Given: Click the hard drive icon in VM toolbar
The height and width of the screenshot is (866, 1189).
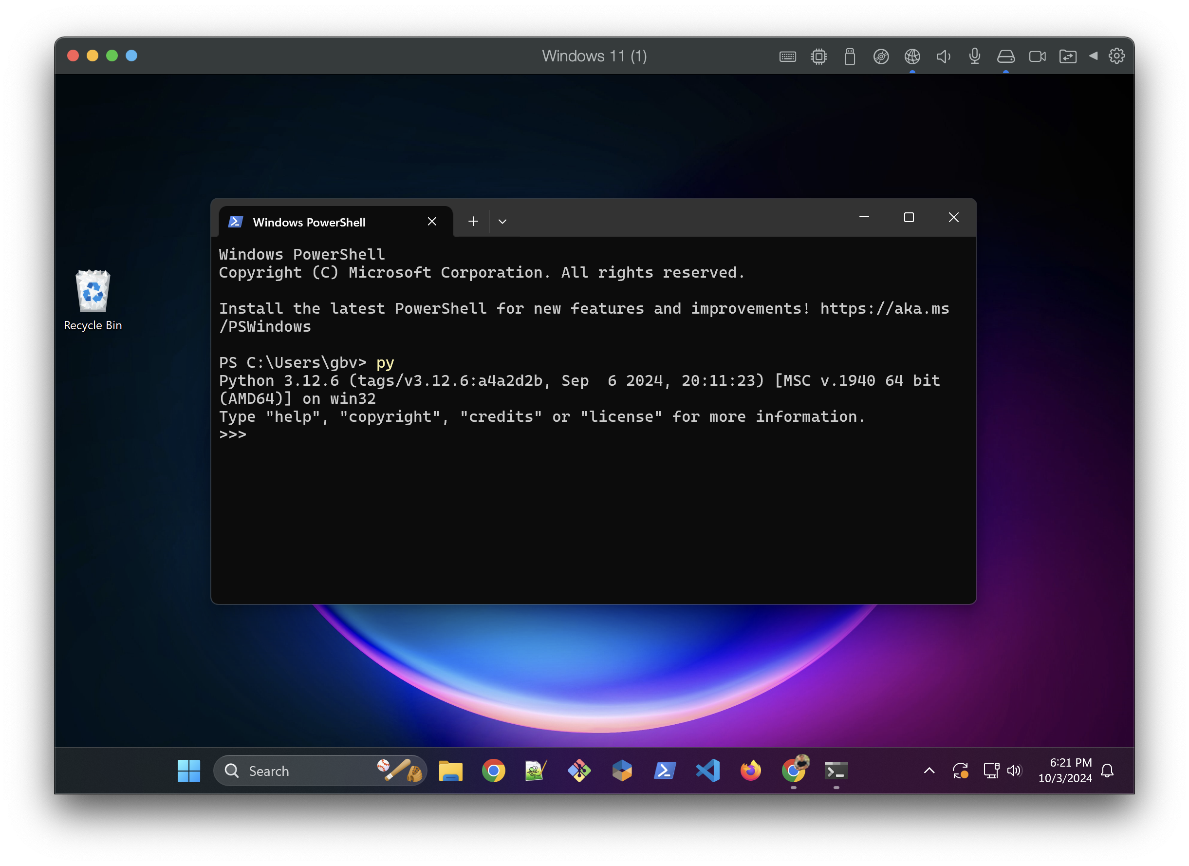Looking at the screenshot, I should 1005,56.
